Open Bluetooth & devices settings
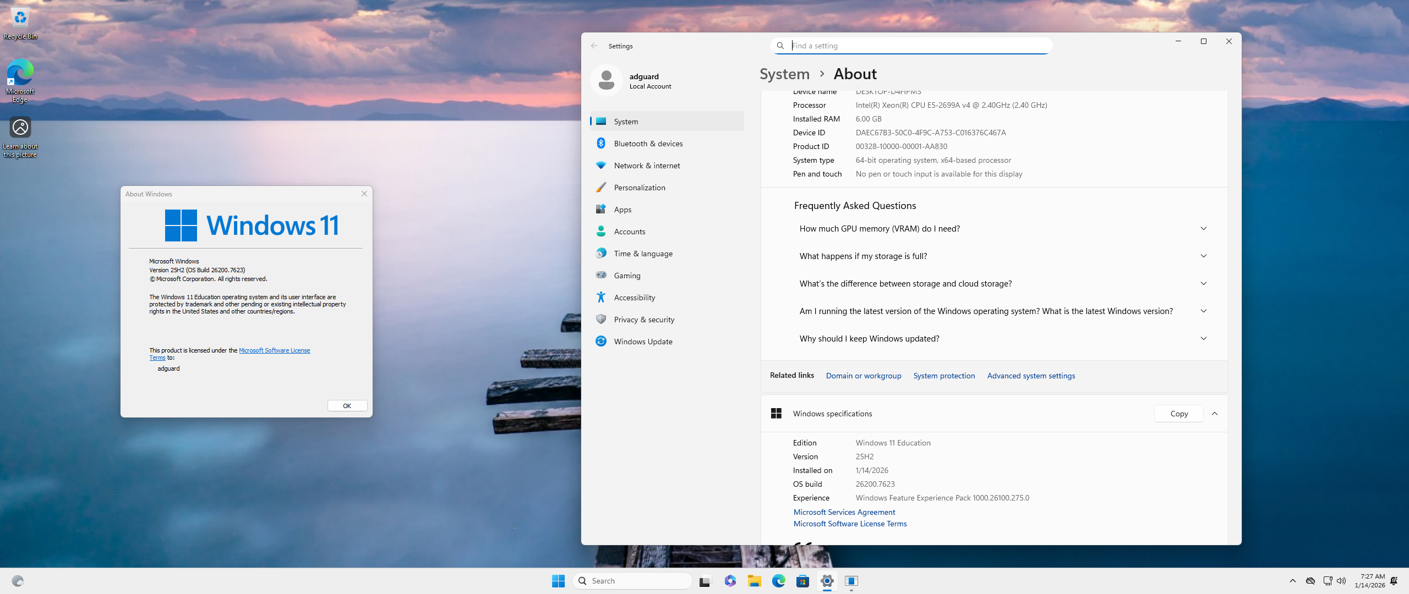The image size is (1409, 594). click(648, 144)
